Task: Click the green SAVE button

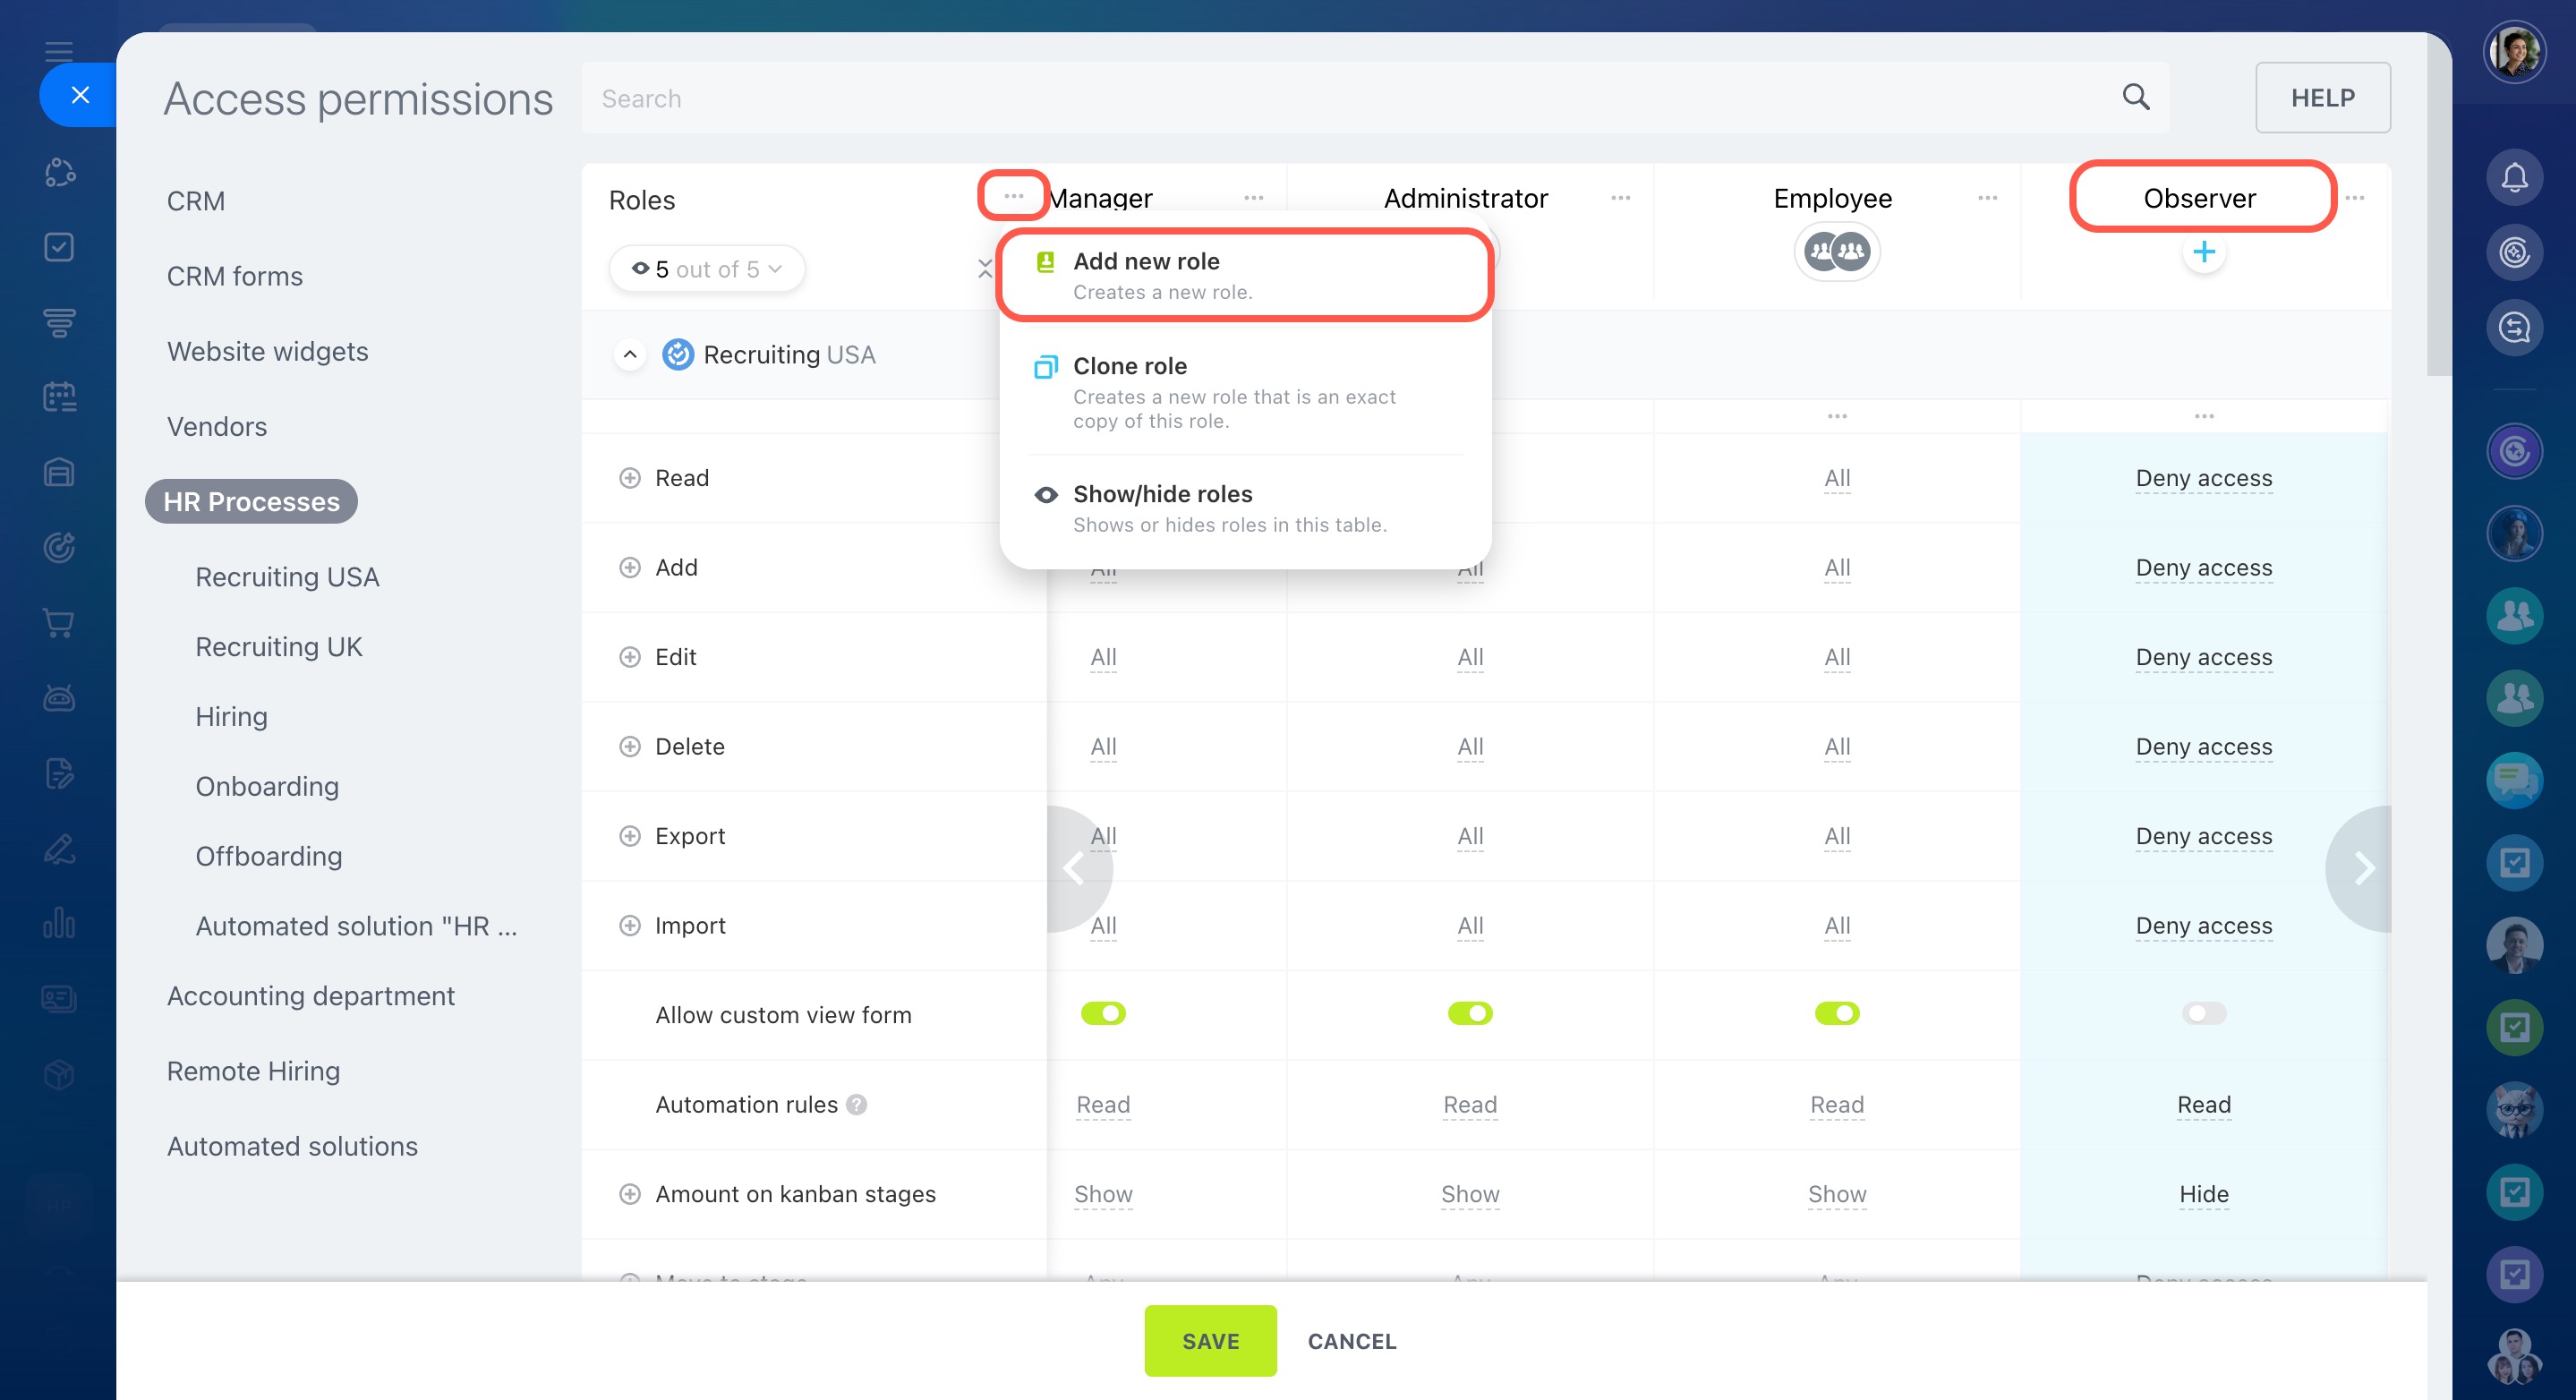Action: (1209, 1340)
